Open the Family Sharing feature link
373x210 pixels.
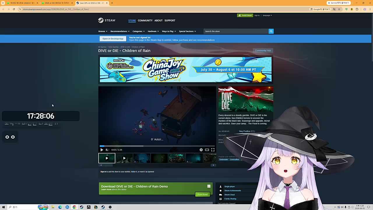point(230,199)
